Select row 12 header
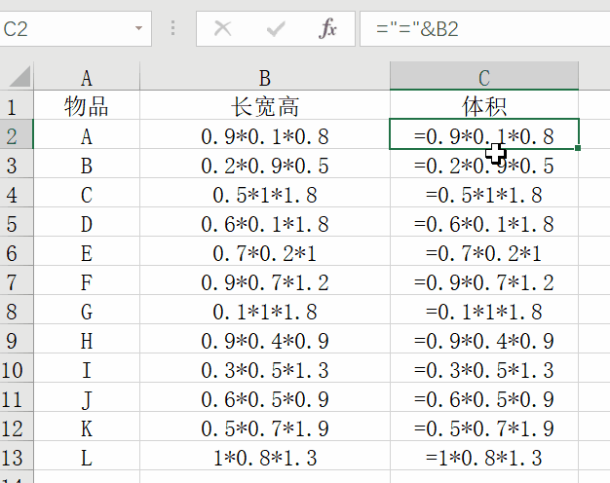The height and width of the screenshot is (483, 610). tap(17, 426)
